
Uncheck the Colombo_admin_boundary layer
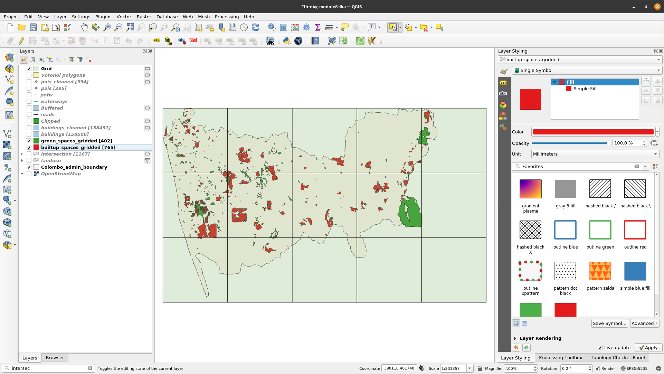[29, 167]
